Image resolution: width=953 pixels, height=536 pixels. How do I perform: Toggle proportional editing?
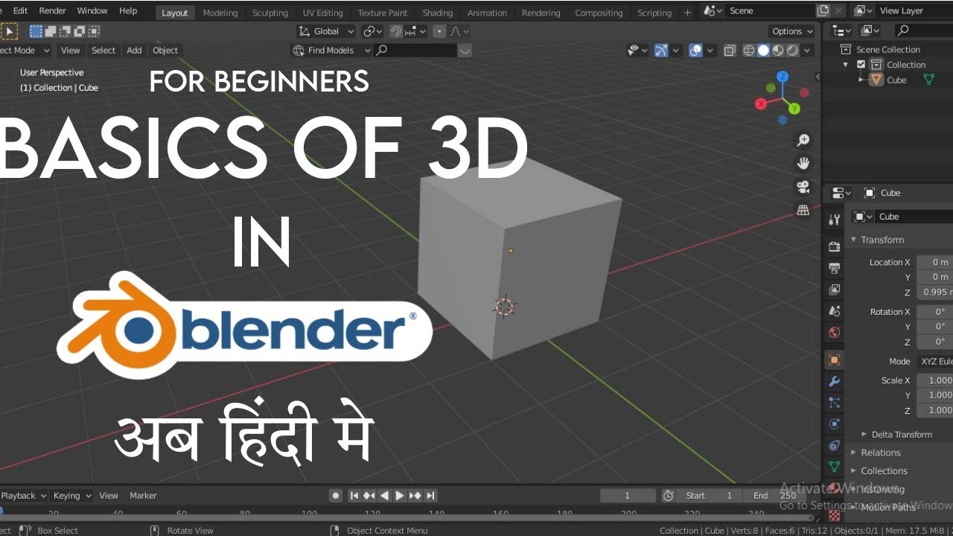[439, 31]
